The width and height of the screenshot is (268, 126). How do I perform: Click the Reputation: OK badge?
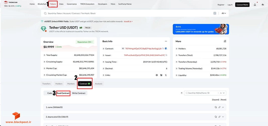tap(85, 42)
